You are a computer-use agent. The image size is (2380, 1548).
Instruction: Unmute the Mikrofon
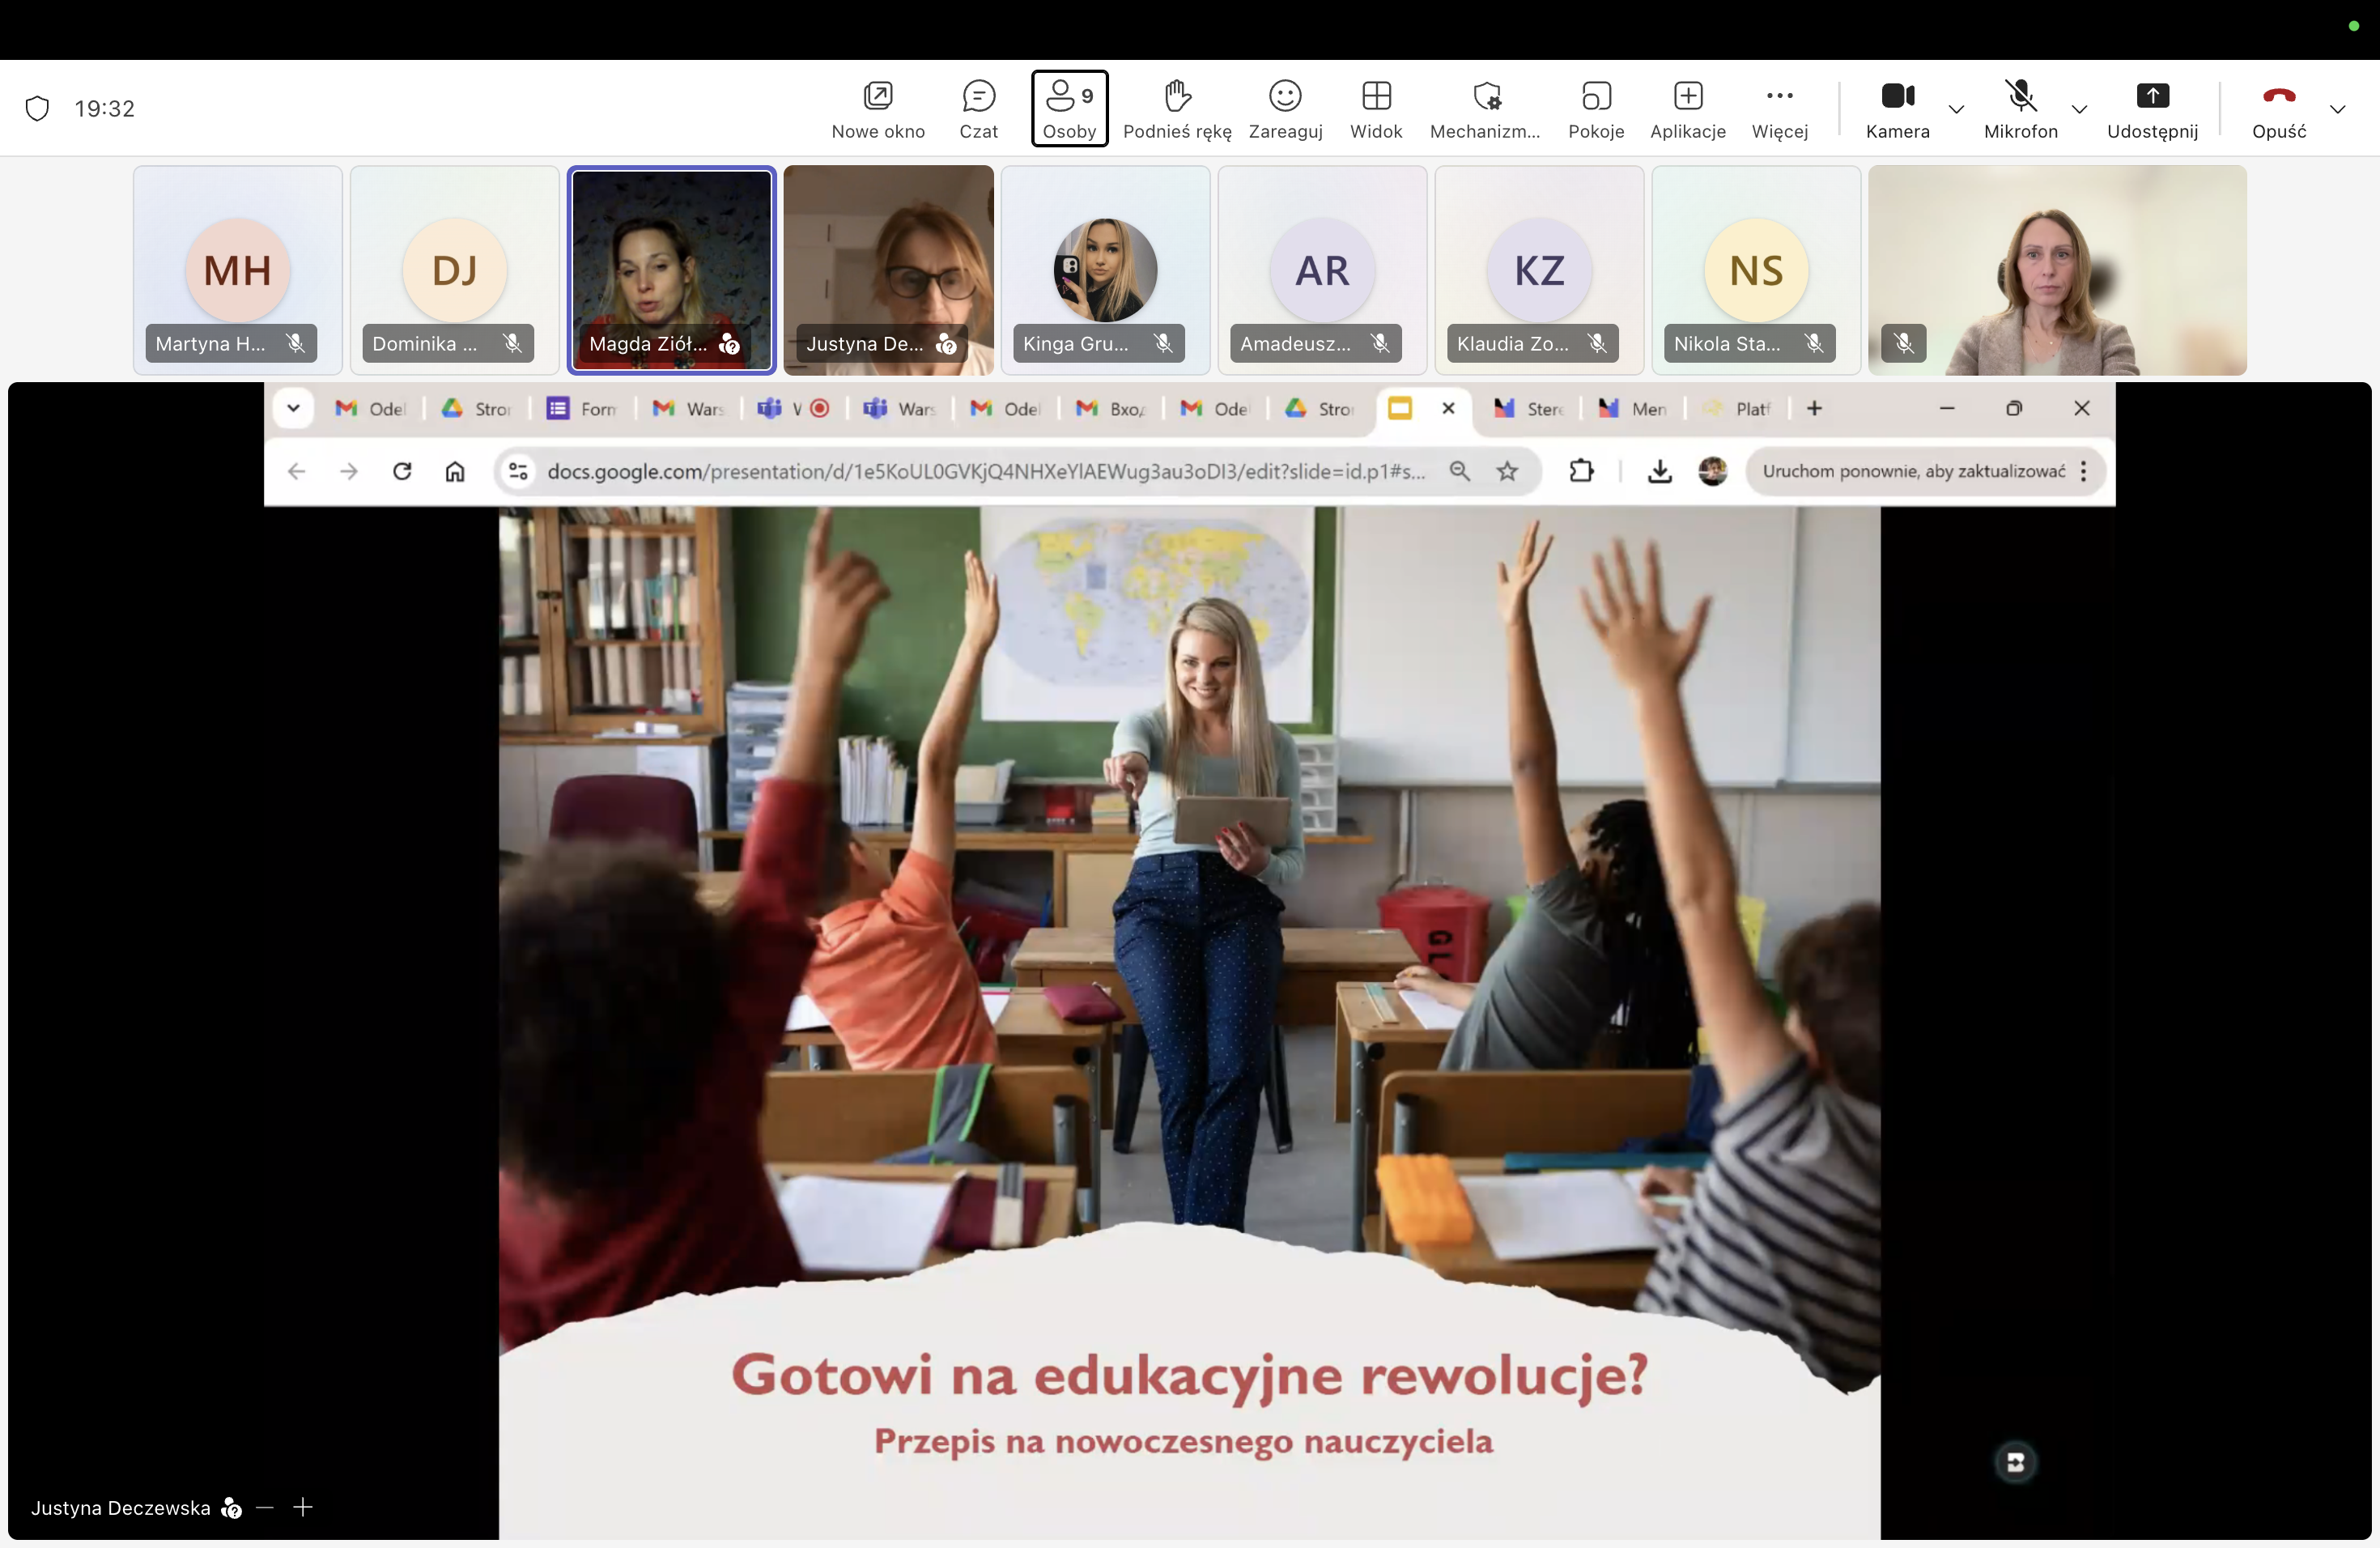tap(2020, 108)
